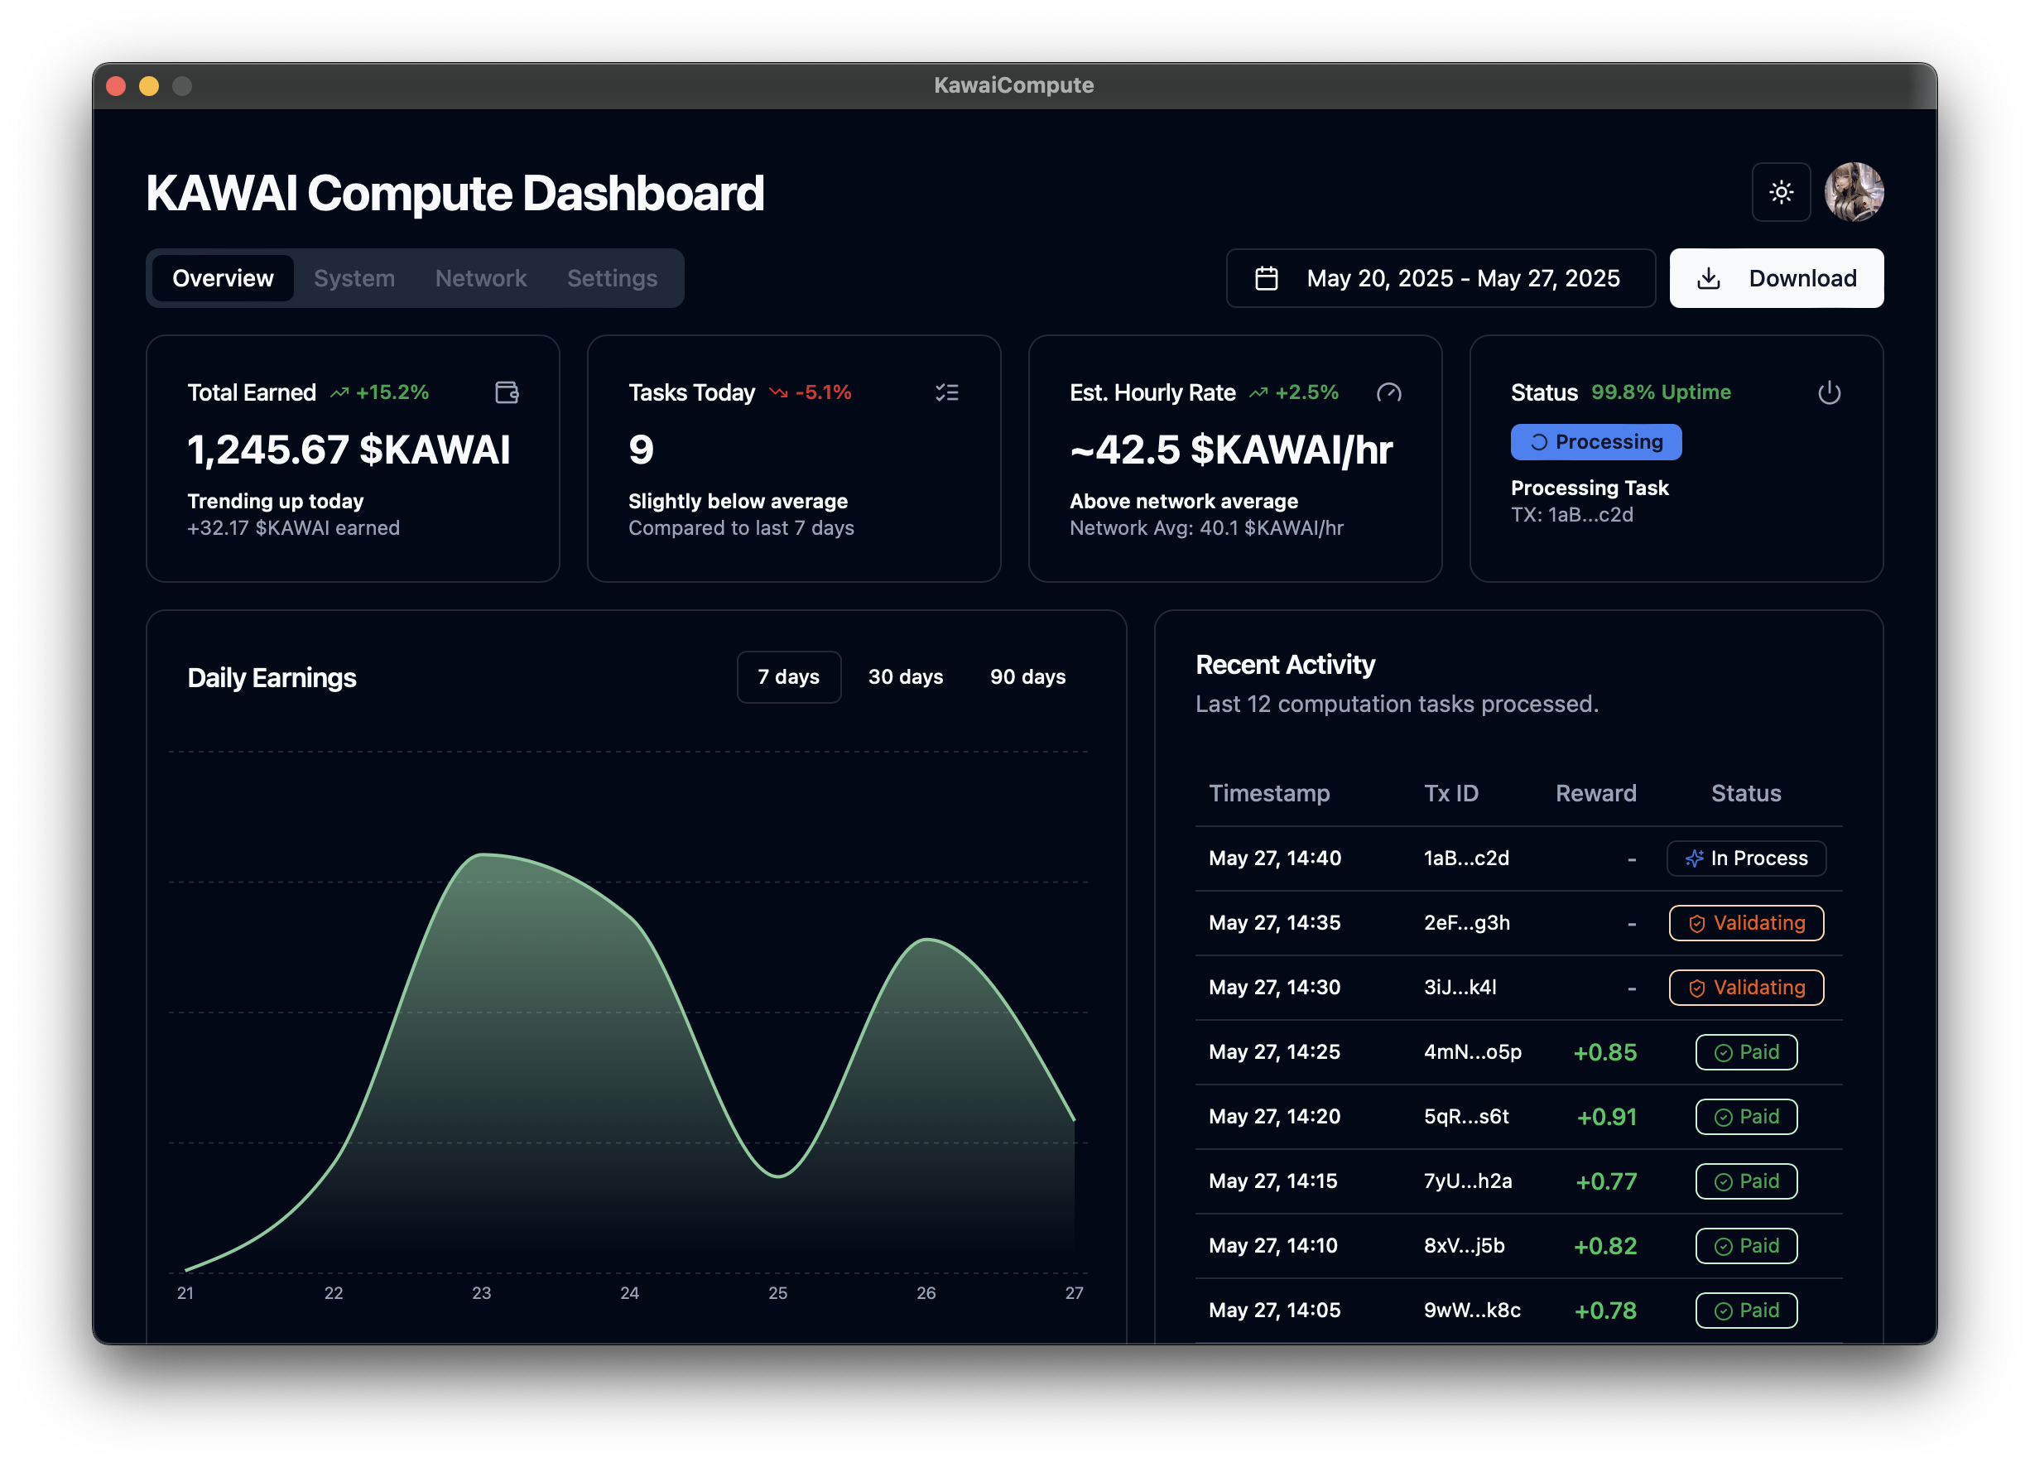Click the download arrow icon
This screenshot has width=2030, height=1467.
tap(1708, 278)
